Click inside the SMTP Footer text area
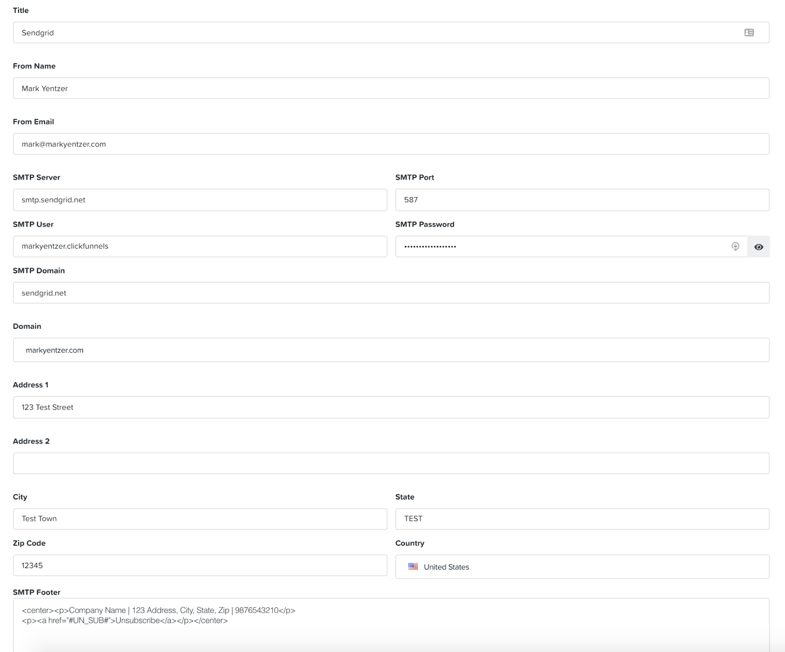Image resolution: width=785 pixels, height=652 pixels. 391,625
